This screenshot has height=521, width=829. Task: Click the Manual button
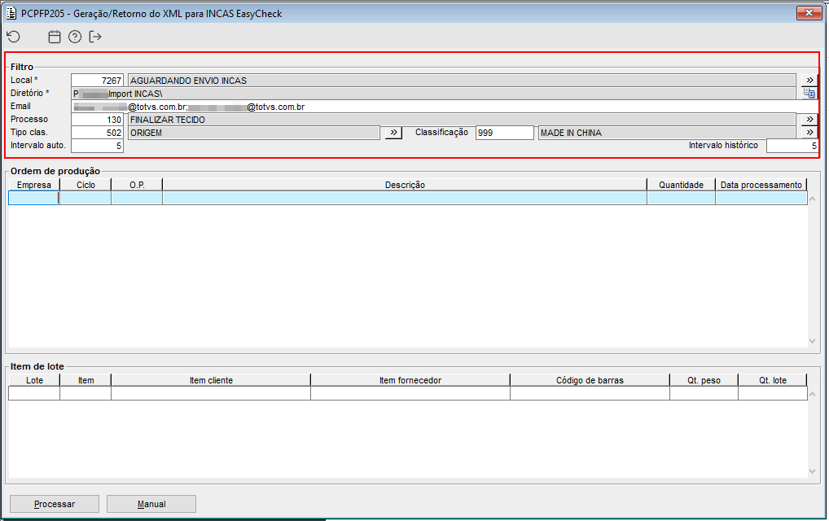(151, 504)
